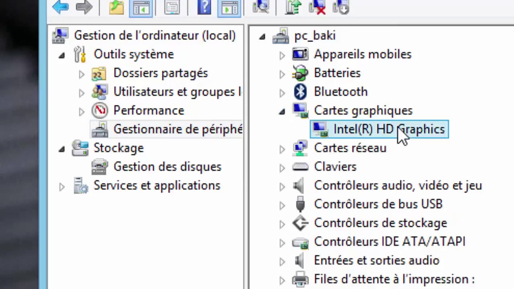Screen dimensions: 514x289
Task: Select Intel(R) HD Graphics device
Action: tap(389, 129)
